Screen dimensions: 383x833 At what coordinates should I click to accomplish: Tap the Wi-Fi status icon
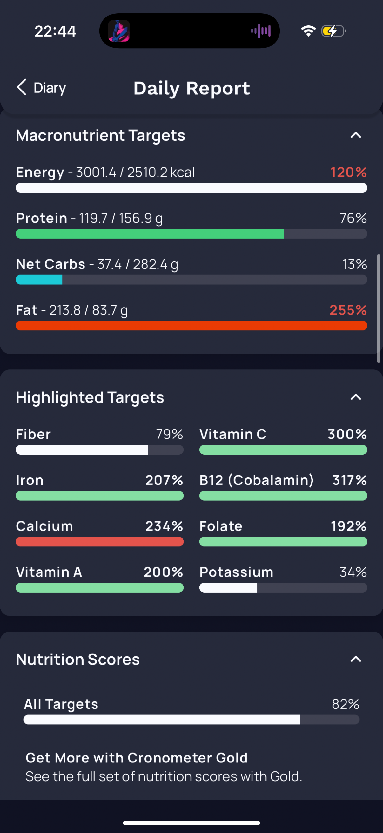[x=308, y=31]
